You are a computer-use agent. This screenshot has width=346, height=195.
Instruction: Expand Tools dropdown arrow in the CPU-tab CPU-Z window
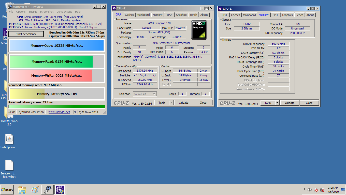[171, 103]
